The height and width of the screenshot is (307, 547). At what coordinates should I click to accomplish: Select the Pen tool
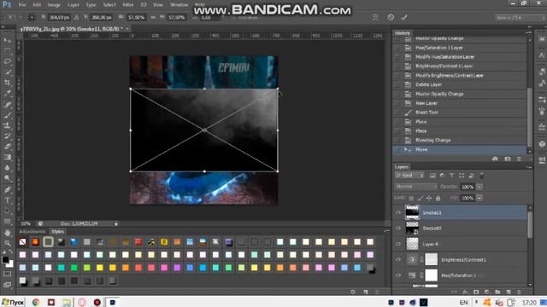8,189
